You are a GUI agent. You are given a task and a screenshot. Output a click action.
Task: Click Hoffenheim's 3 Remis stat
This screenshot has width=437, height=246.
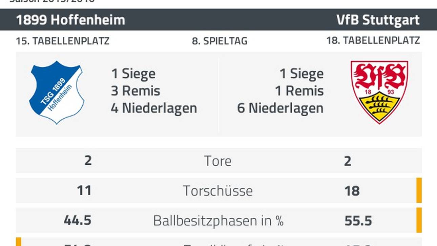(136, 91)
